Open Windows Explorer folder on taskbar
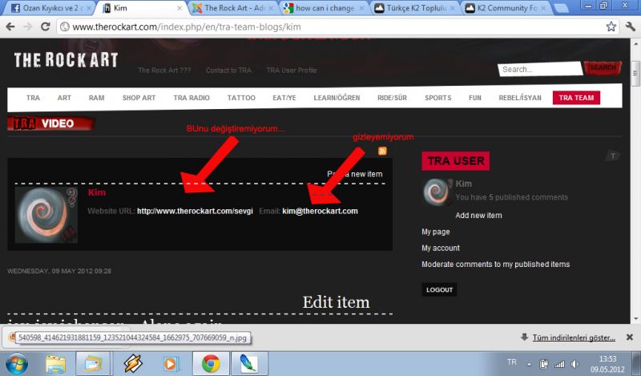The width and height of the screenshot is (641, 376). pyautogui.click(x=55, y=363)
